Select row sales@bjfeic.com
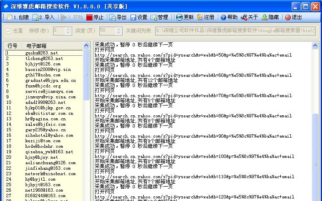The image size is (322, 201). pyautogui.click(x=43, y=124)
